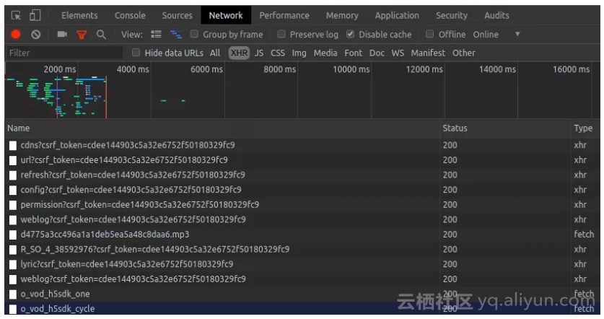The width and height of the screenshot is (604, 319).
Task: Filter requests by Img
Action: pyautogui.click(x=299, y=53)
